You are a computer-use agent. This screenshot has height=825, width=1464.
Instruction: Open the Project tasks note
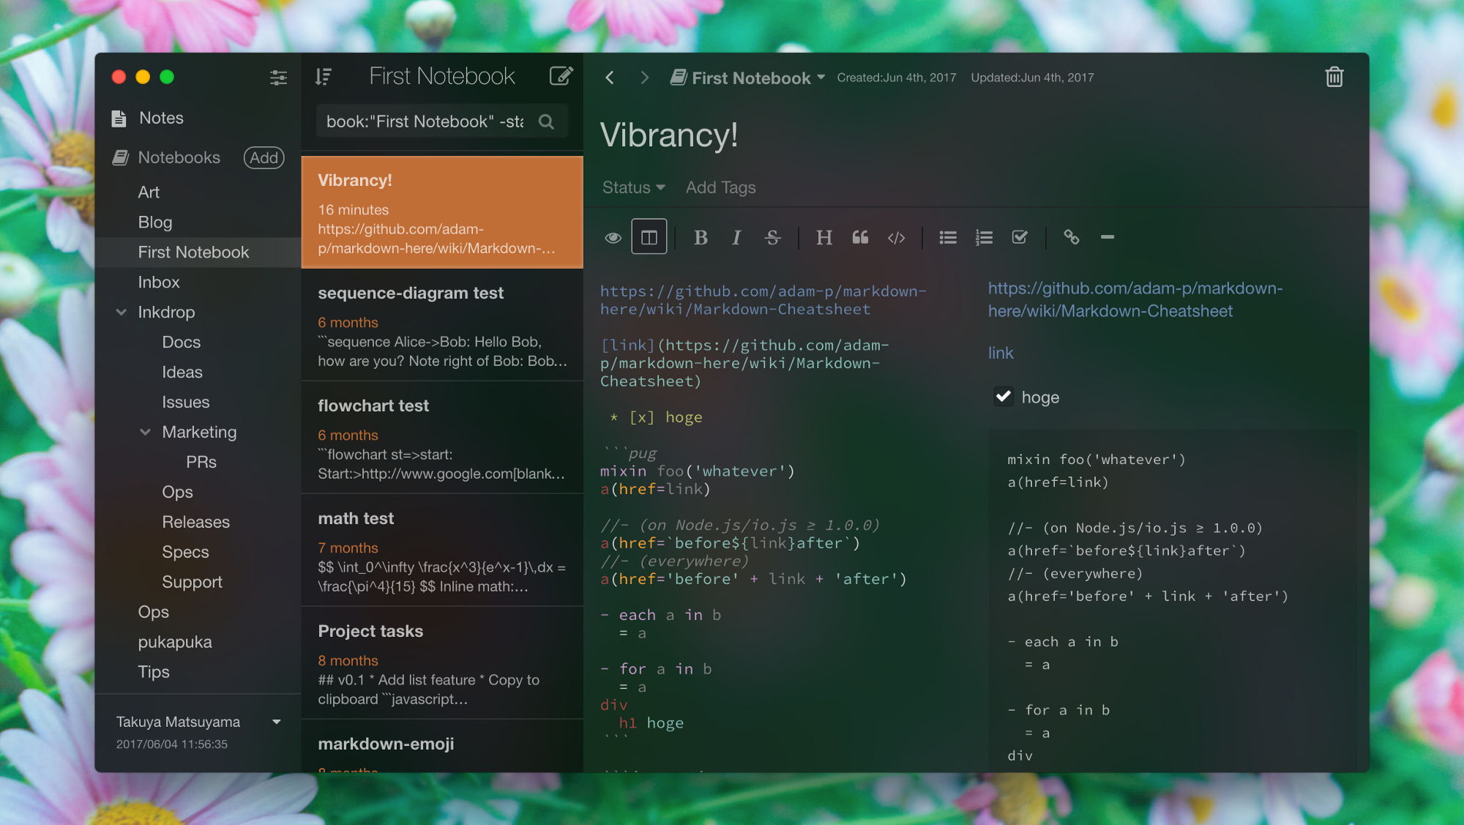pos(442,663)
